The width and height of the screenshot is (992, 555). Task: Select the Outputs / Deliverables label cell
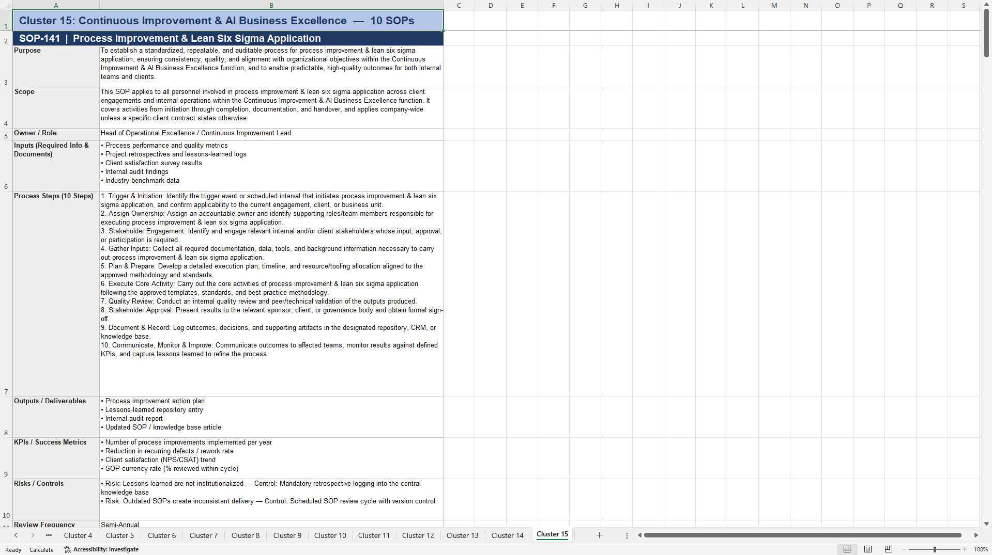click(56, 417)
